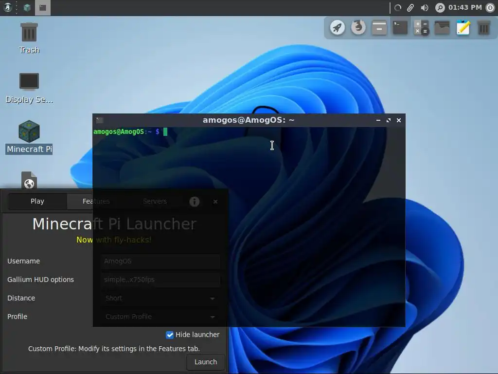The image size is (498, 374).
Task: Close the amogos@AmogOS terminal window
Action: (x=399, y=120)
